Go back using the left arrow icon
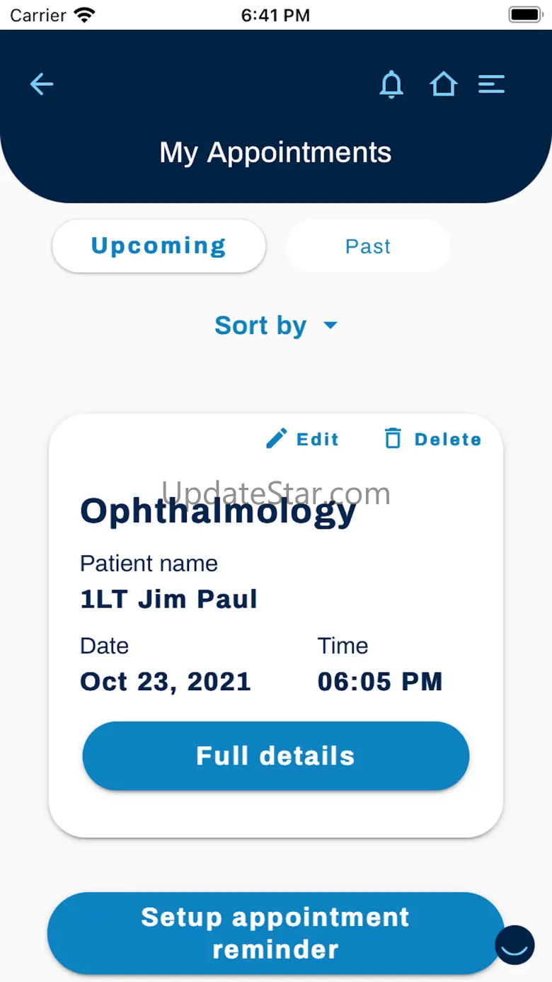552x982 pixels. [42, 84]
